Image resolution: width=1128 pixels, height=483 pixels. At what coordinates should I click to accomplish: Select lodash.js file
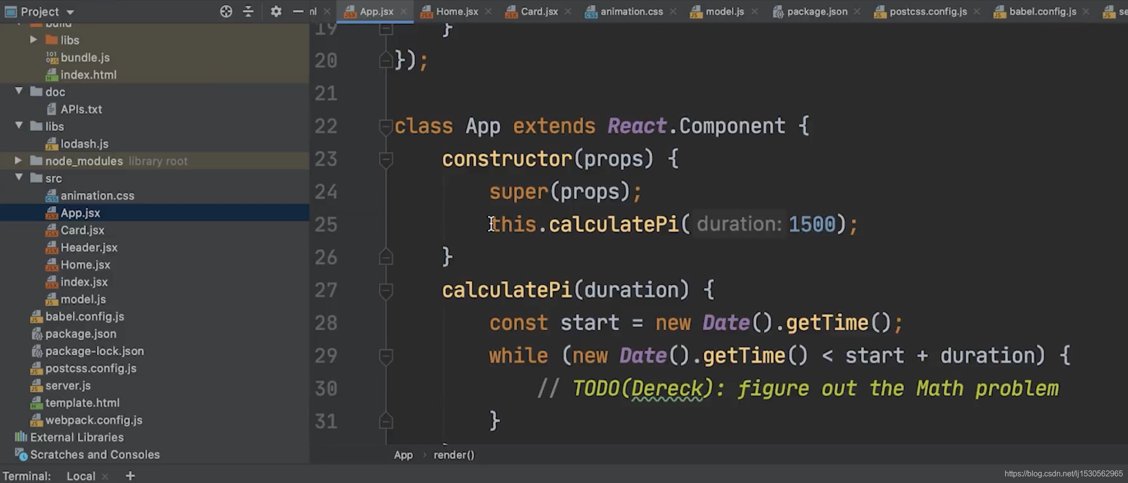tap(84, 144)
